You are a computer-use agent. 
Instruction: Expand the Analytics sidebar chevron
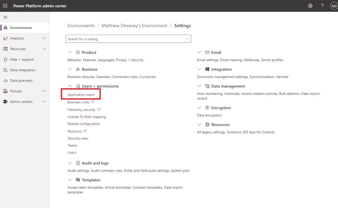[x=45, y=38]
